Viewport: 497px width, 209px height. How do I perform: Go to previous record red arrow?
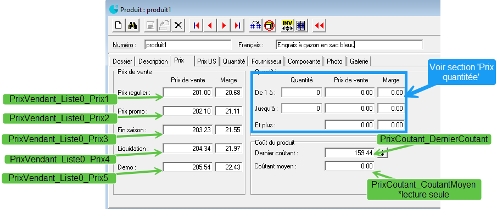(x=210, y=26)
